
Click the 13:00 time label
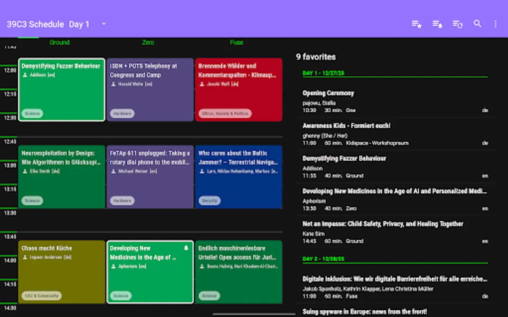[10, 165]
